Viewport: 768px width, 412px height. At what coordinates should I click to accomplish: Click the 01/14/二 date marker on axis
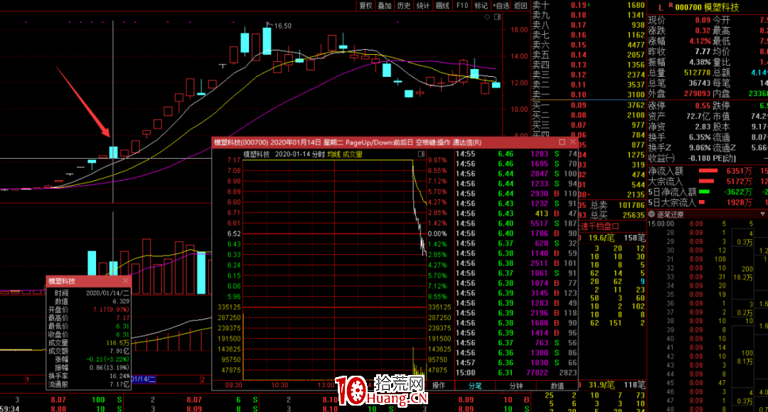[143, 379]
